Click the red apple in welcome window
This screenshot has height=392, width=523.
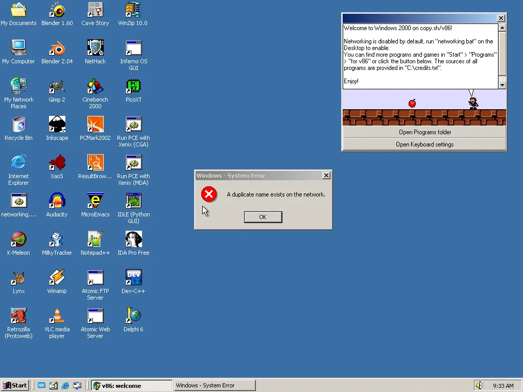pyautogui.click(x=412, y=103)
